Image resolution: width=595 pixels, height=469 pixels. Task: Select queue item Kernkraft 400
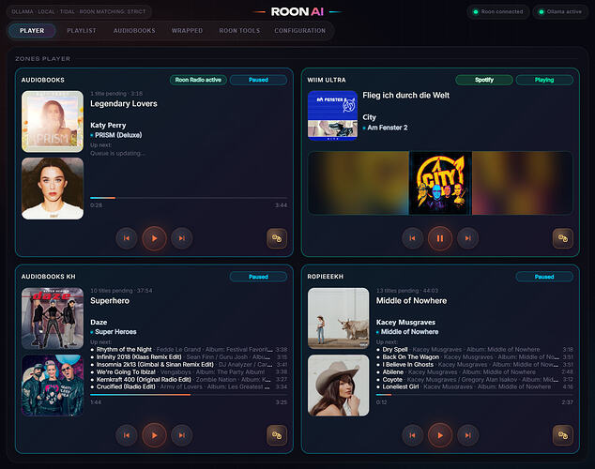point(189,380)
